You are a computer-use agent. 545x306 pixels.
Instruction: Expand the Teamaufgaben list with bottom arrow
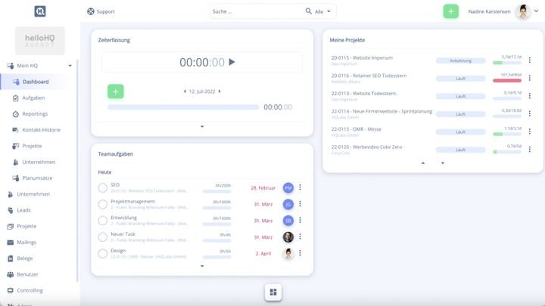point(202,266)
